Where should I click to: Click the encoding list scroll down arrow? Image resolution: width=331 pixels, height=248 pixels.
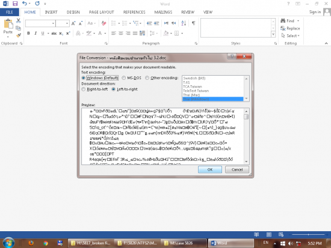pyautogui.click(x=246, y=99)
